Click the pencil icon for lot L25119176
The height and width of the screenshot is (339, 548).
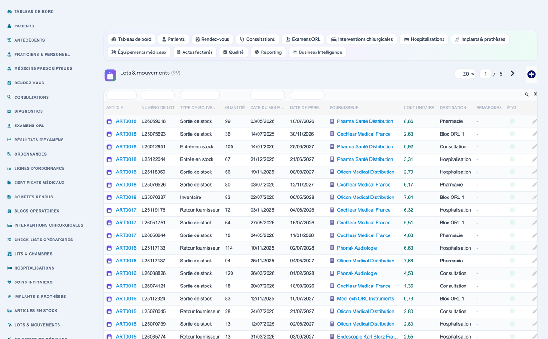pyautogui.click(x=535, y=210)
